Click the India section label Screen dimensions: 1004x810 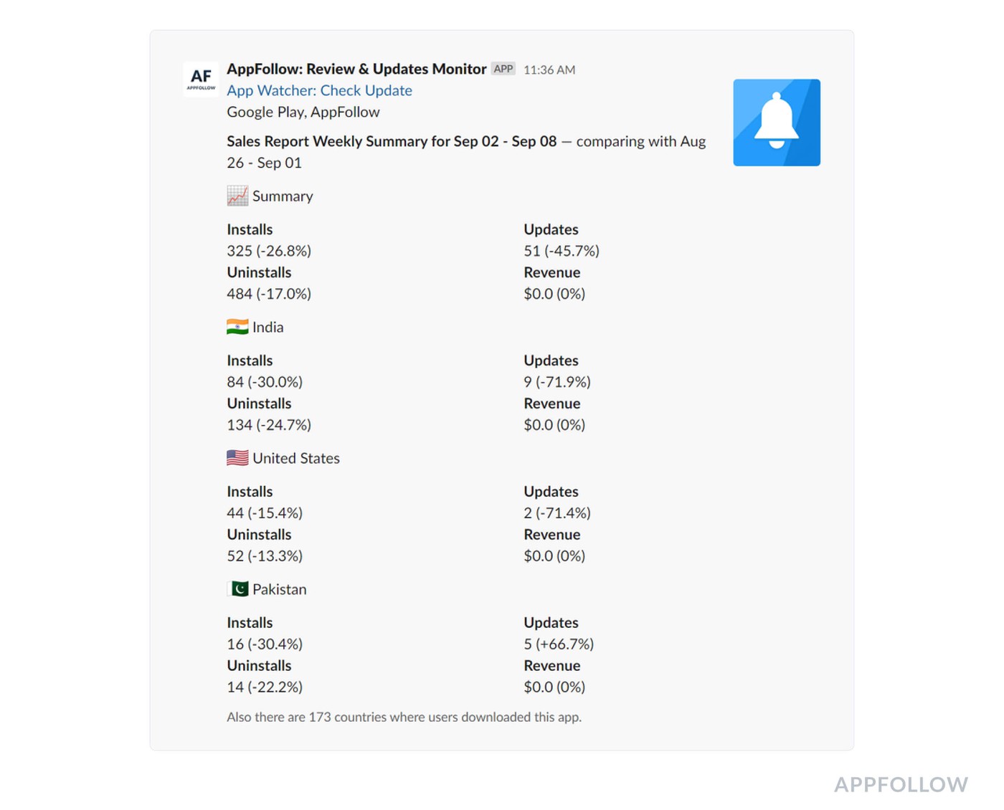[x=267, y=328]
